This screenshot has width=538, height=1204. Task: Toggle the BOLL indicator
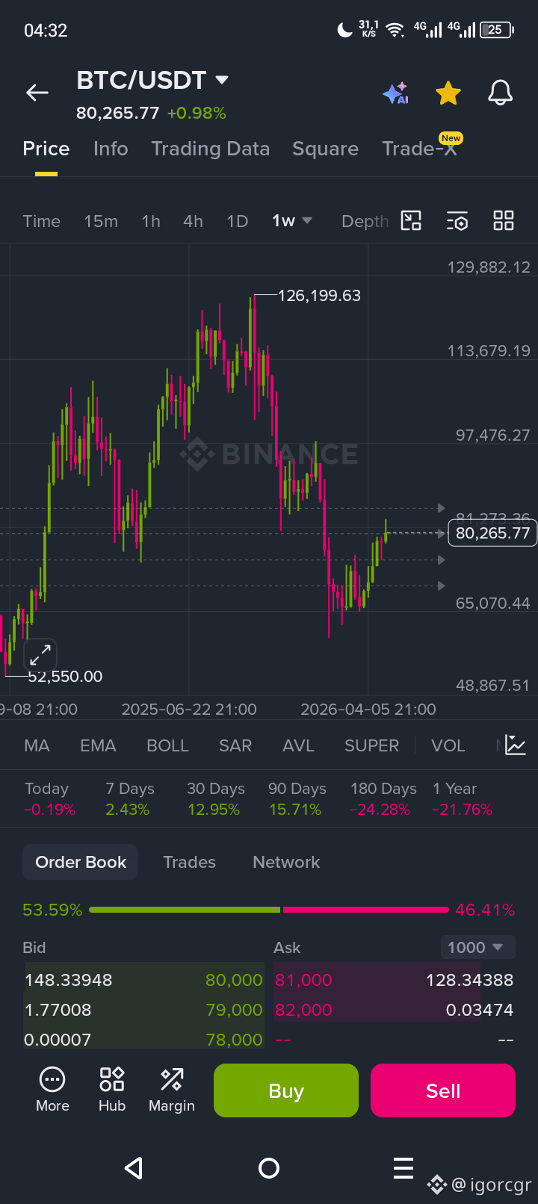pos(167,745)
